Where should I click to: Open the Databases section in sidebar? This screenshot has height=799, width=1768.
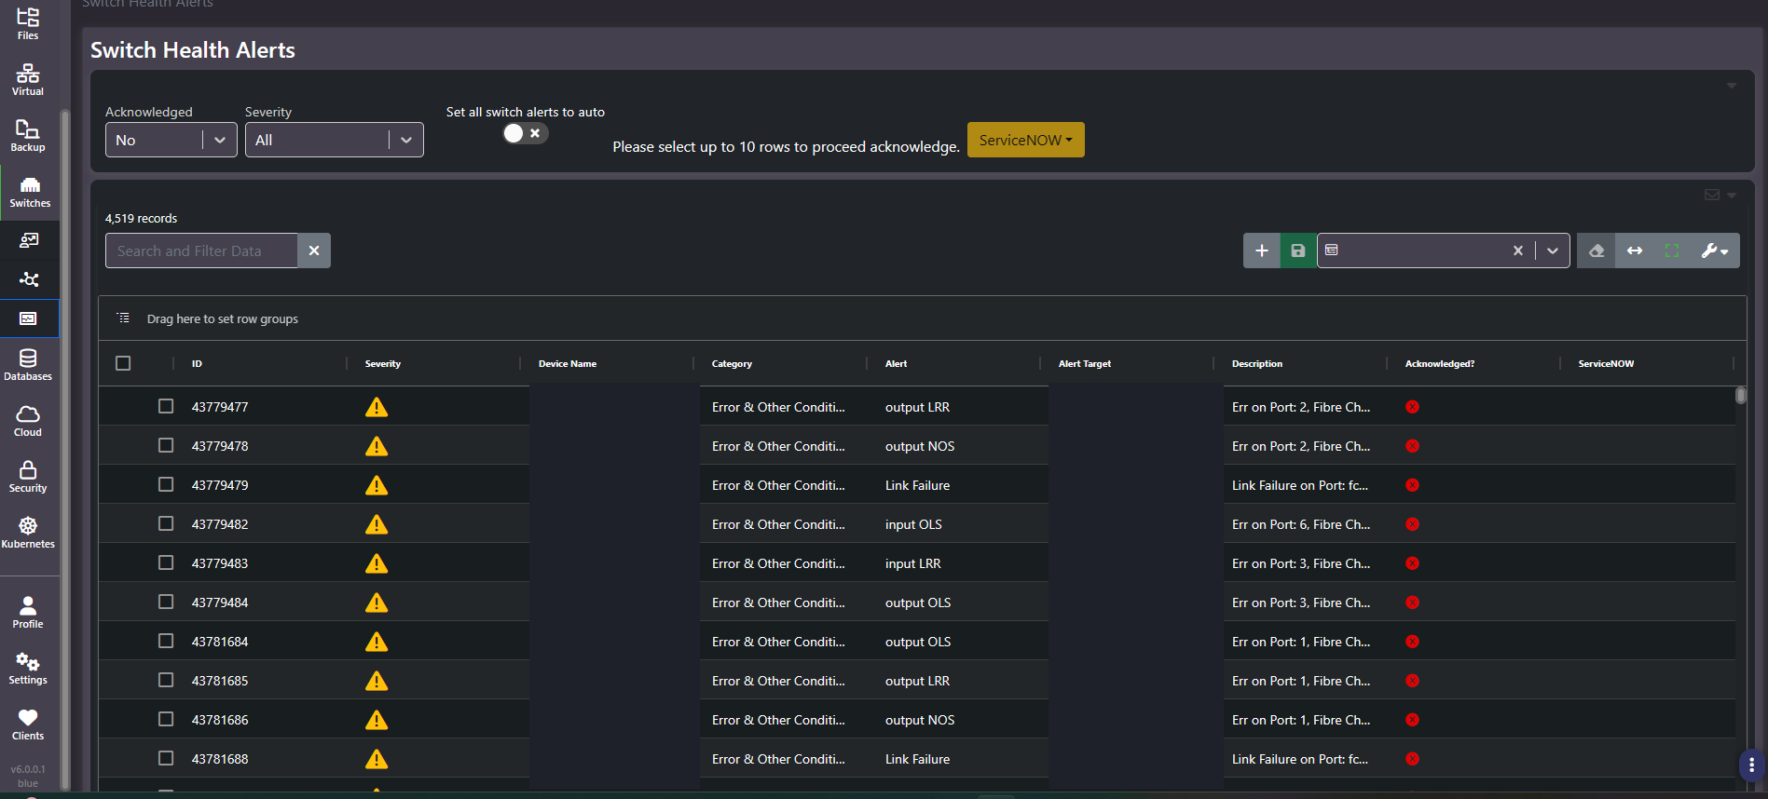28,364
